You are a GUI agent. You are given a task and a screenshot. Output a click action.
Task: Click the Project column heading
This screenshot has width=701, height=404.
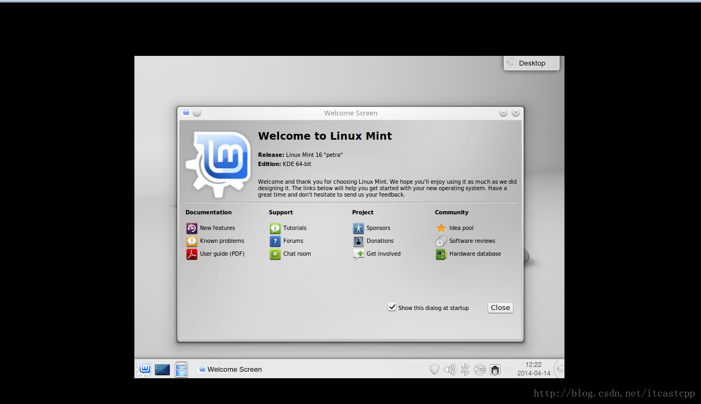coord(363,212)
